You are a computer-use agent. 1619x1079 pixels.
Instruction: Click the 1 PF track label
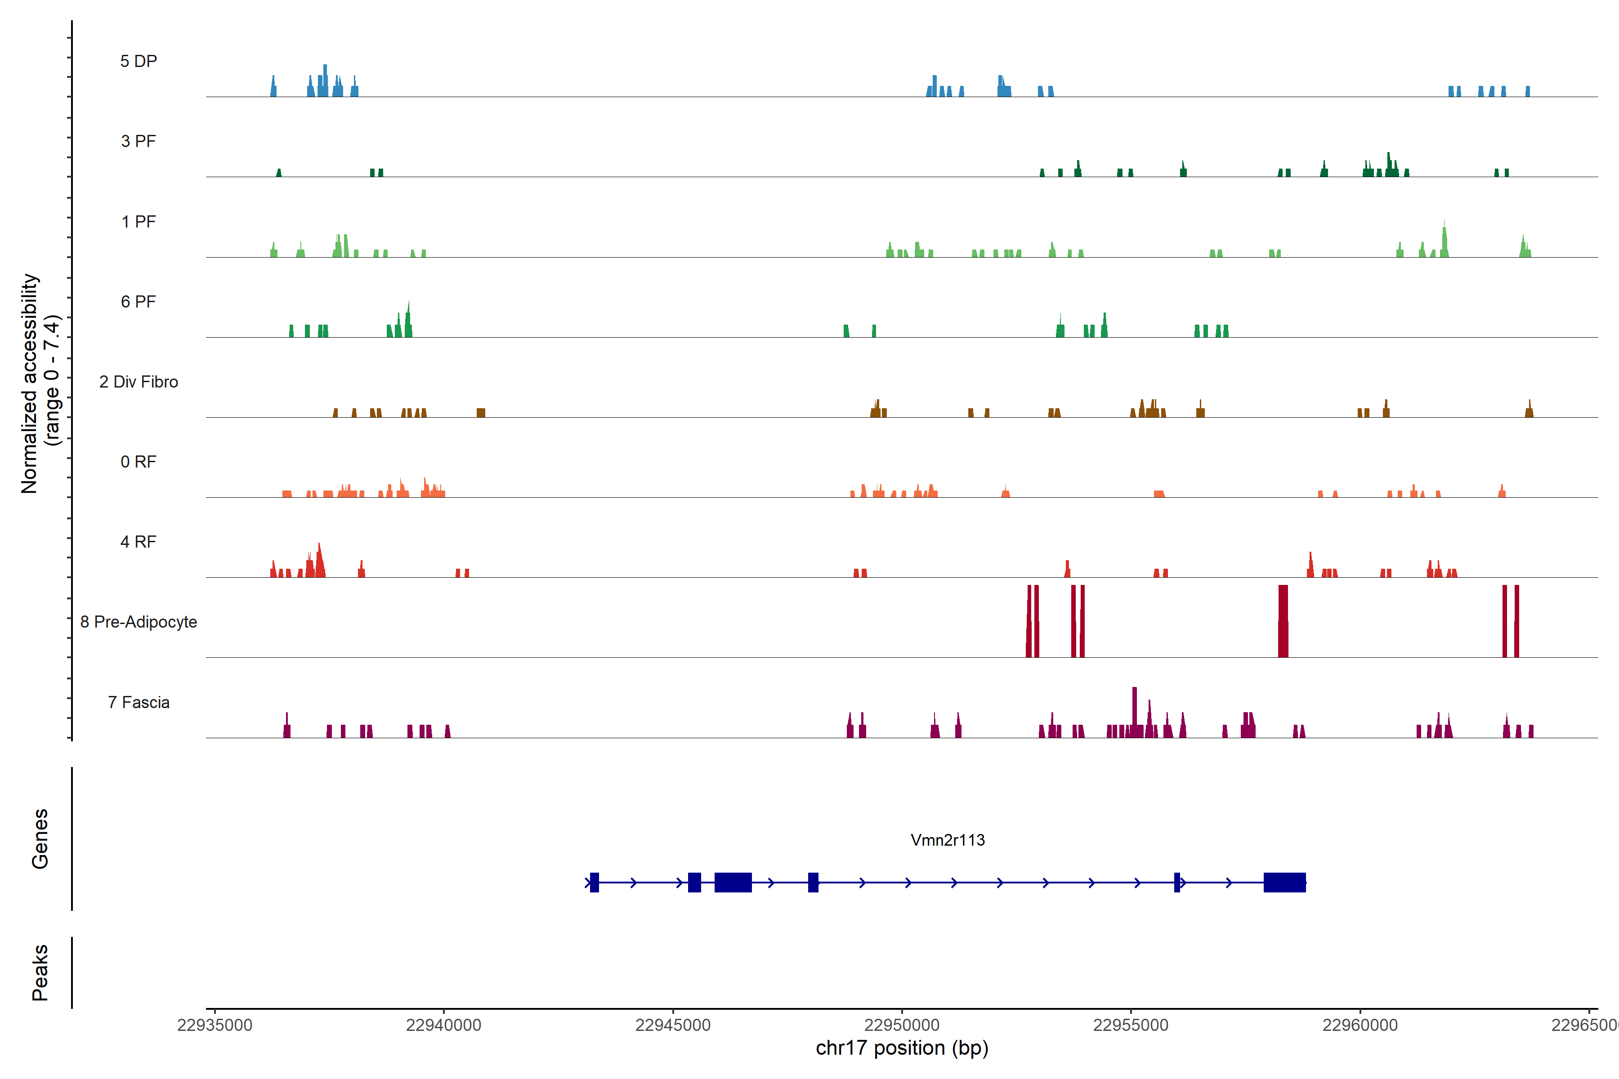click(x=139, y=222)
